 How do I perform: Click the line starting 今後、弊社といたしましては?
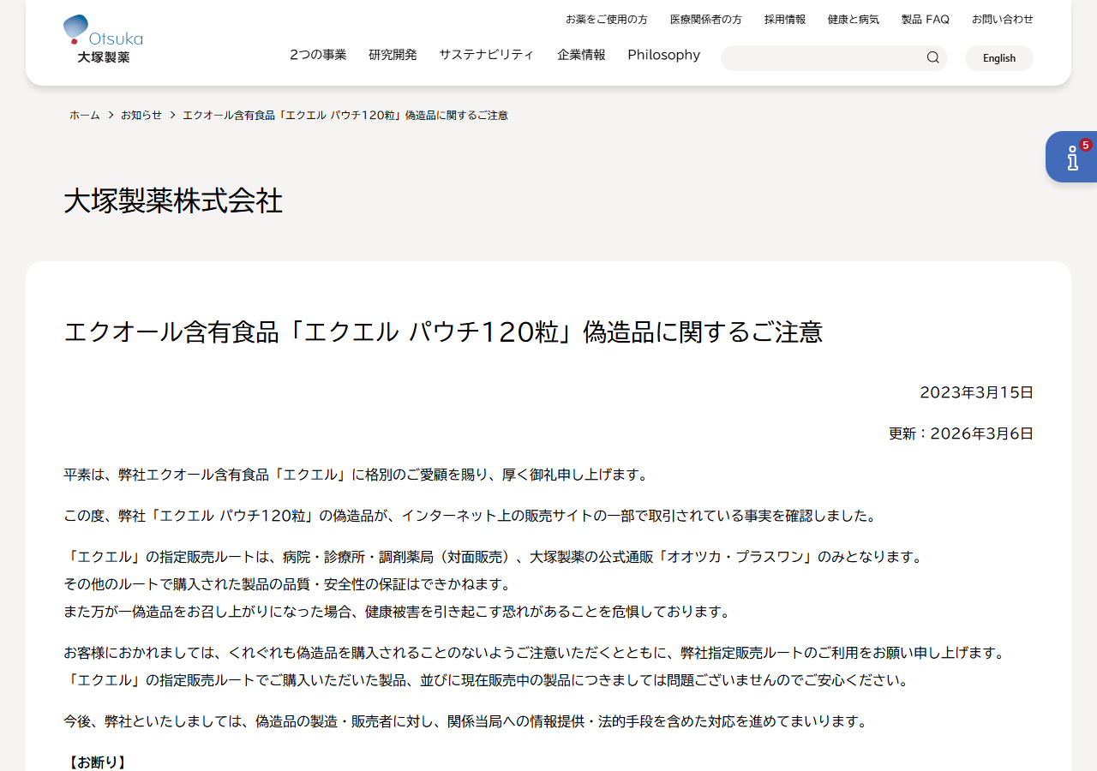pos(466,721)
